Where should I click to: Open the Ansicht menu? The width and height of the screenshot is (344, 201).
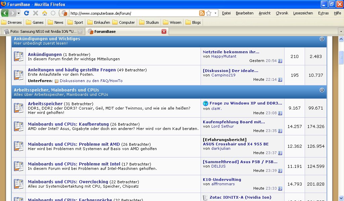tap(265, 13)
